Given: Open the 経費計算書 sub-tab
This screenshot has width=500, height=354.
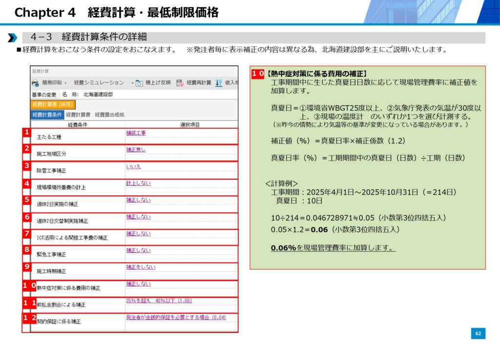Looking at the screenshot, I should coord(78,114).
